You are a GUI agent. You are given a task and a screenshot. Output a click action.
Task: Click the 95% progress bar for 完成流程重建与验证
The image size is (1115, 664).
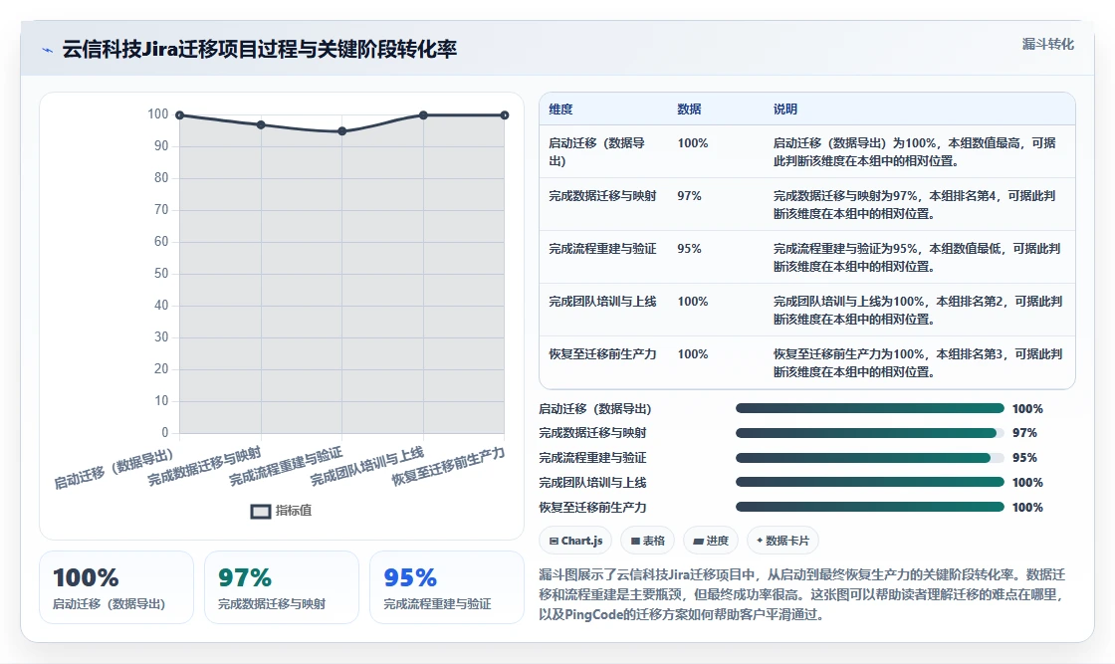pyautogui.click(x=870, y=458)
